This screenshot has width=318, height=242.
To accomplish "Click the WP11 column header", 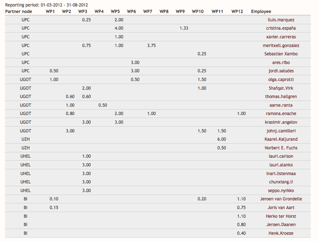I will click(217, 12).
